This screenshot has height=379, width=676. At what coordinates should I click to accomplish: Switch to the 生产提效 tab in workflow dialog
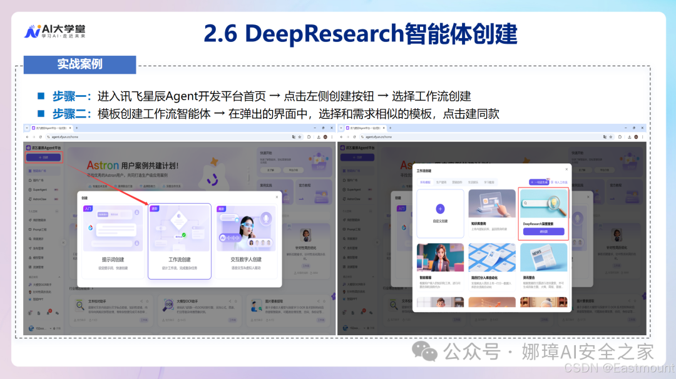click(441, 182)
